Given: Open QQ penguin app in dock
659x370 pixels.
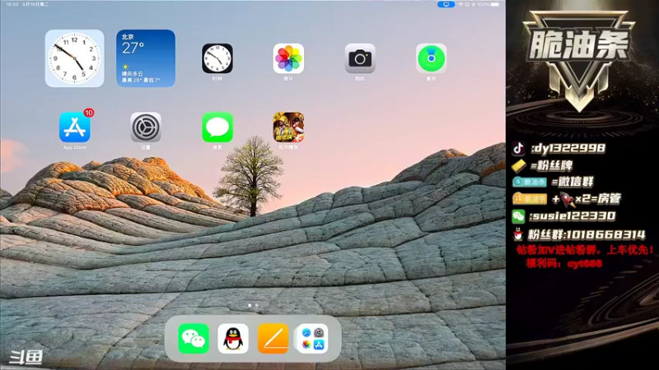Looking at the screenshot, I should 233,339.
